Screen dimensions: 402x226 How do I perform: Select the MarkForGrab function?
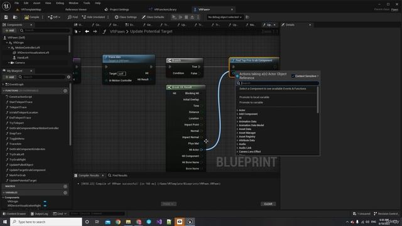[18, 175]
